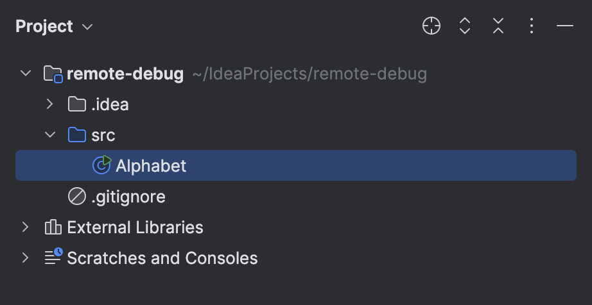Select the Alphabet class file
The image size is (592, 305).
click(x=296, y=165)
